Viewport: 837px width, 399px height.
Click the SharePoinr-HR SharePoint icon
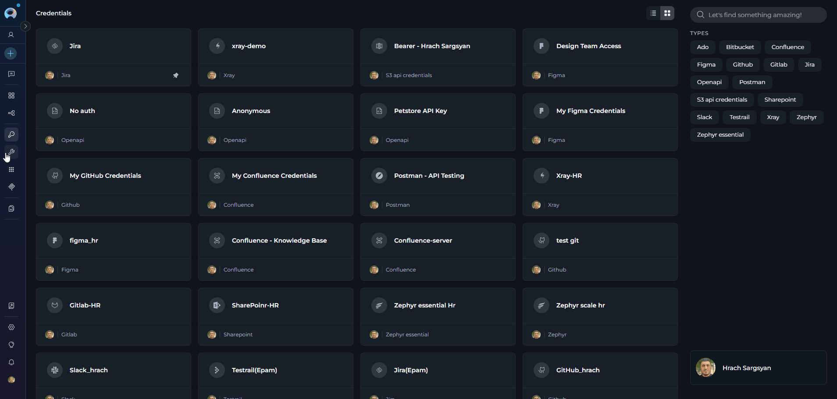pyautogui.click(x=217, y=305)
